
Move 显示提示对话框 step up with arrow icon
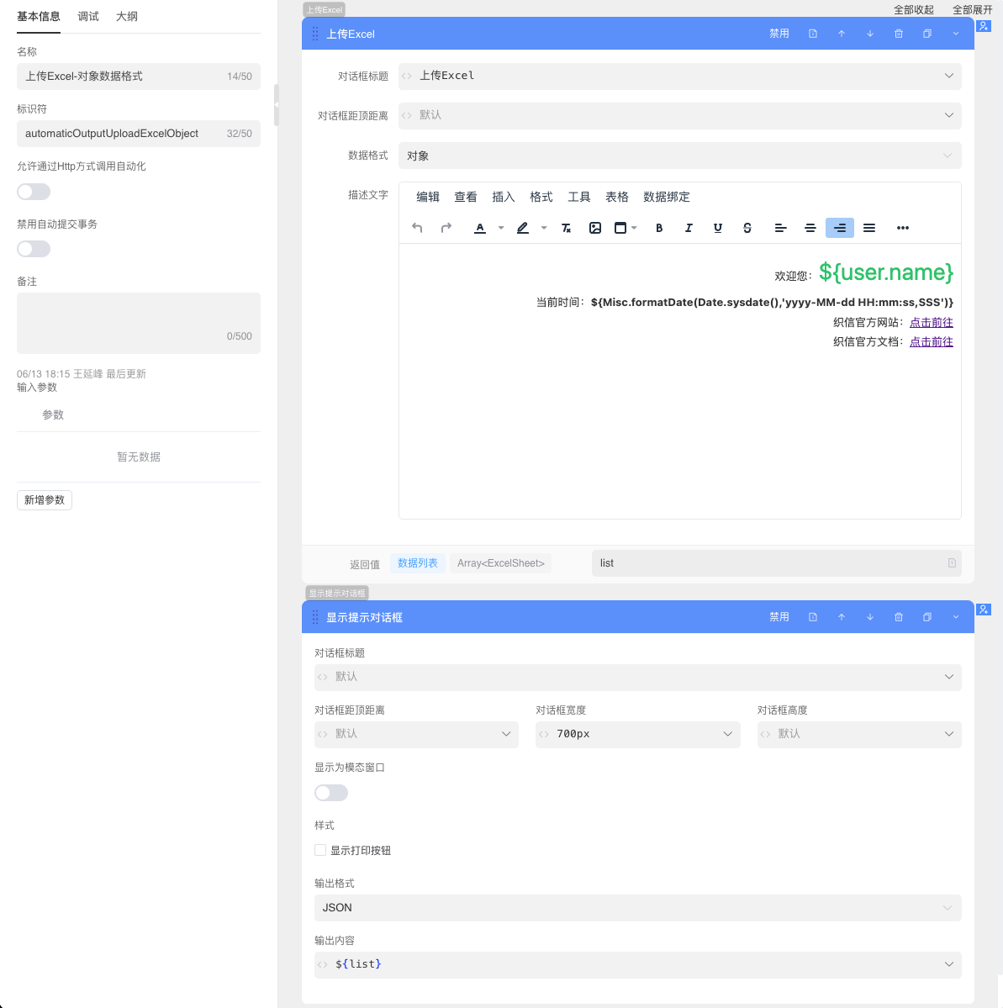point(842,617)
